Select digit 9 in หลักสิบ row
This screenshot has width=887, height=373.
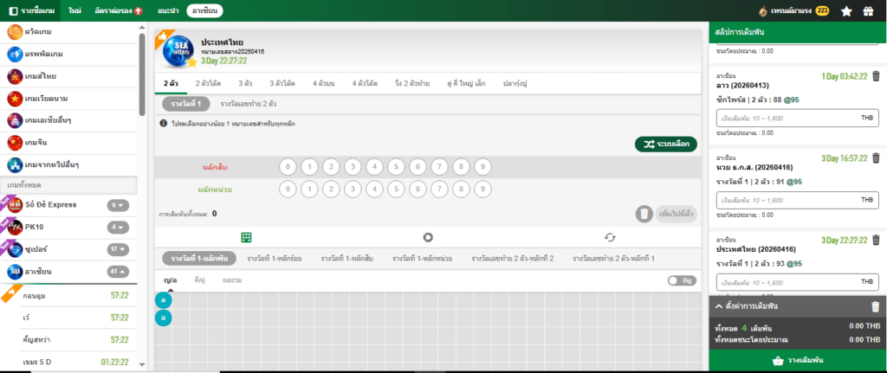482,167
